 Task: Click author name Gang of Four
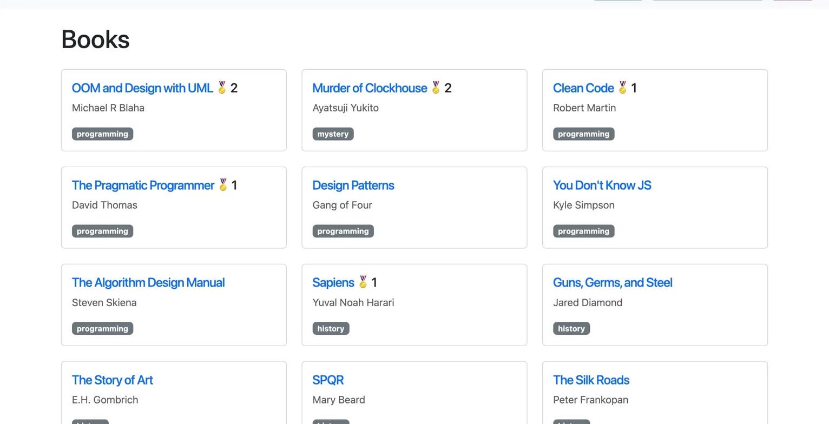click(342, 205)
